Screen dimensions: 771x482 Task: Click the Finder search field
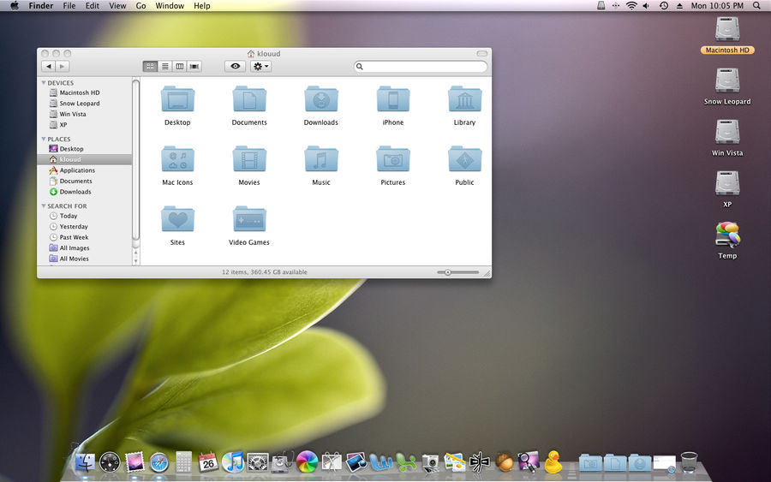pos(421,66)
